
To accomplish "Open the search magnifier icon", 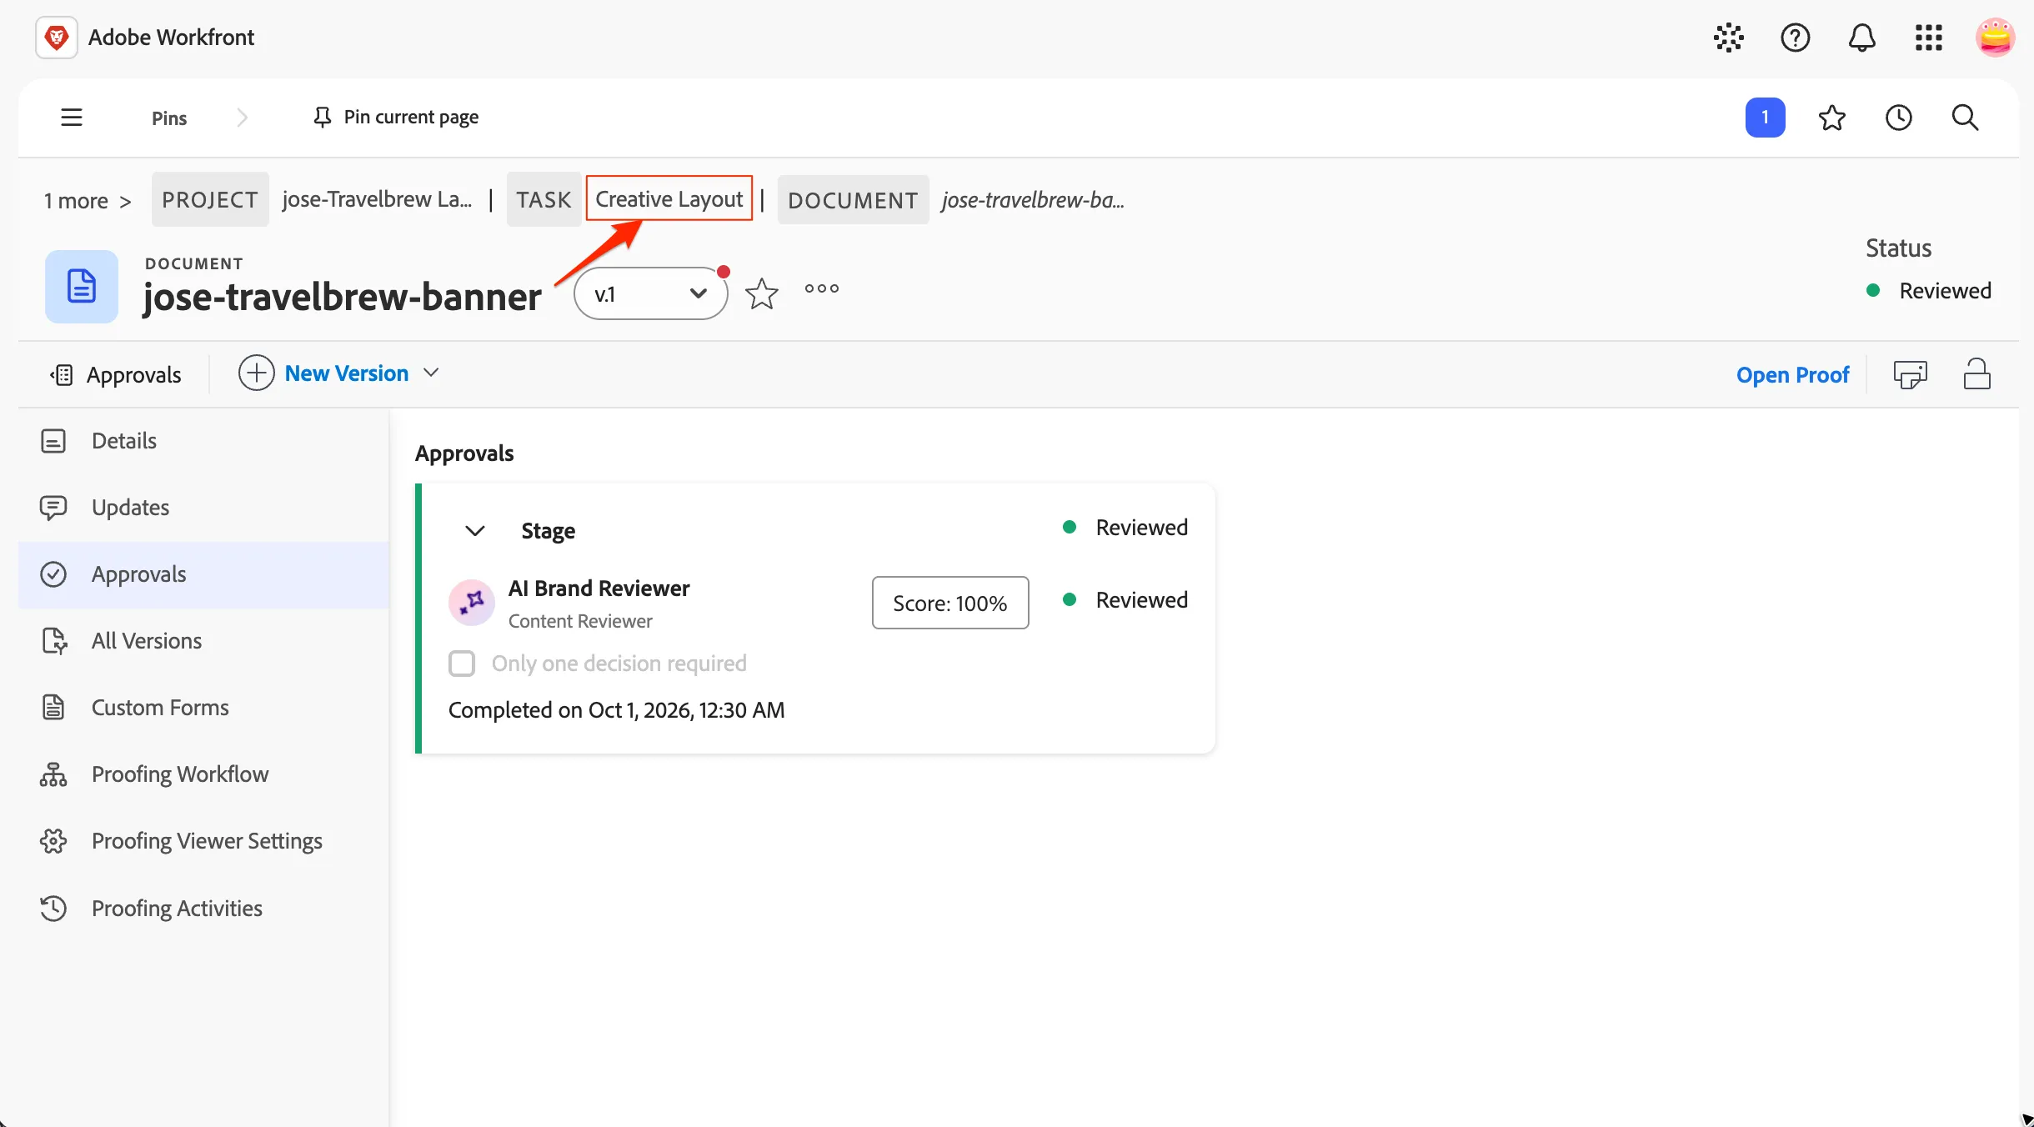I will [x=1965, y=118].
